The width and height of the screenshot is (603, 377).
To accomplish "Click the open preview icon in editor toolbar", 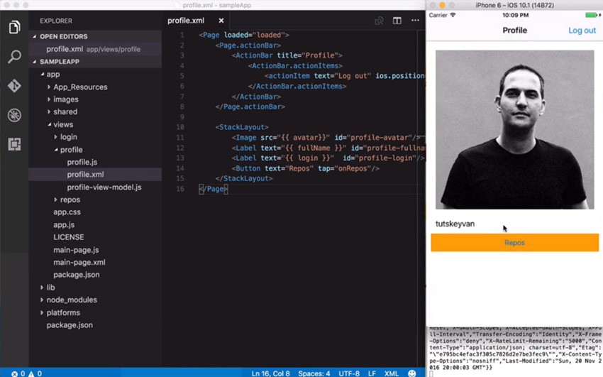I will pyautogui.click(x=379, y=21).
